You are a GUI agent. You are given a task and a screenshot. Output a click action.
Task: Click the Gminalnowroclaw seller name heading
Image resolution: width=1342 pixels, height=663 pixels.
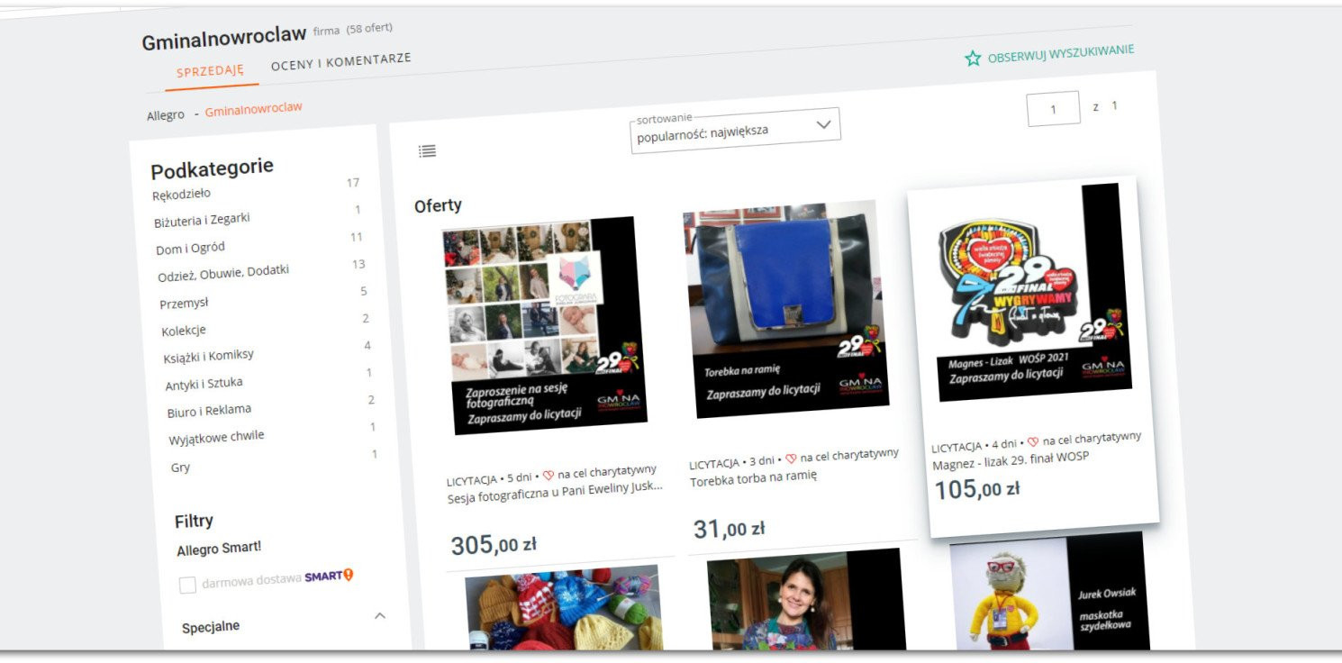point(223,40)
